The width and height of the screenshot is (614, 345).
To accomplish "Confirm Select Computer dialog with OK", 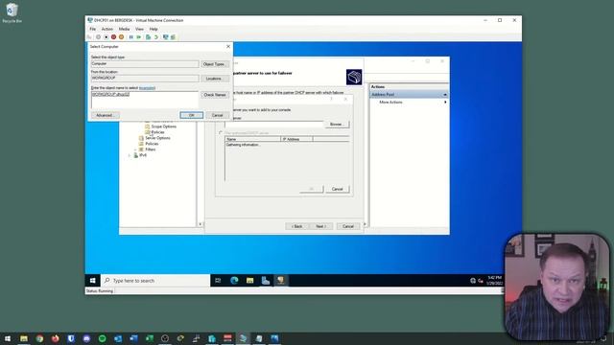I will [x=192, y=115].
